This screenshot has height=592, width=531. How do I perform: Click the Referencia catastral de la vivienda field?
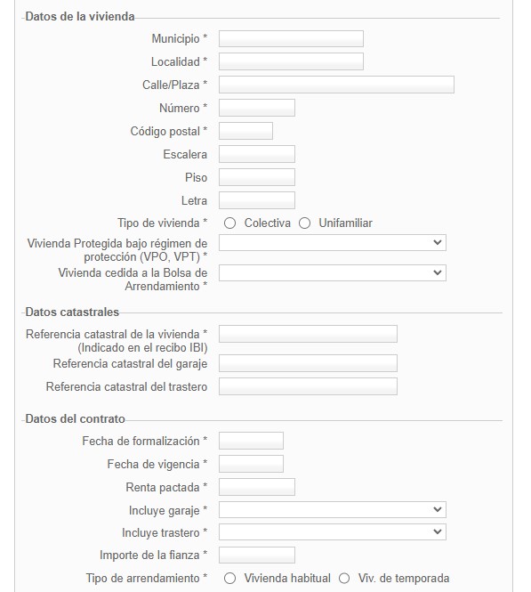308,334
